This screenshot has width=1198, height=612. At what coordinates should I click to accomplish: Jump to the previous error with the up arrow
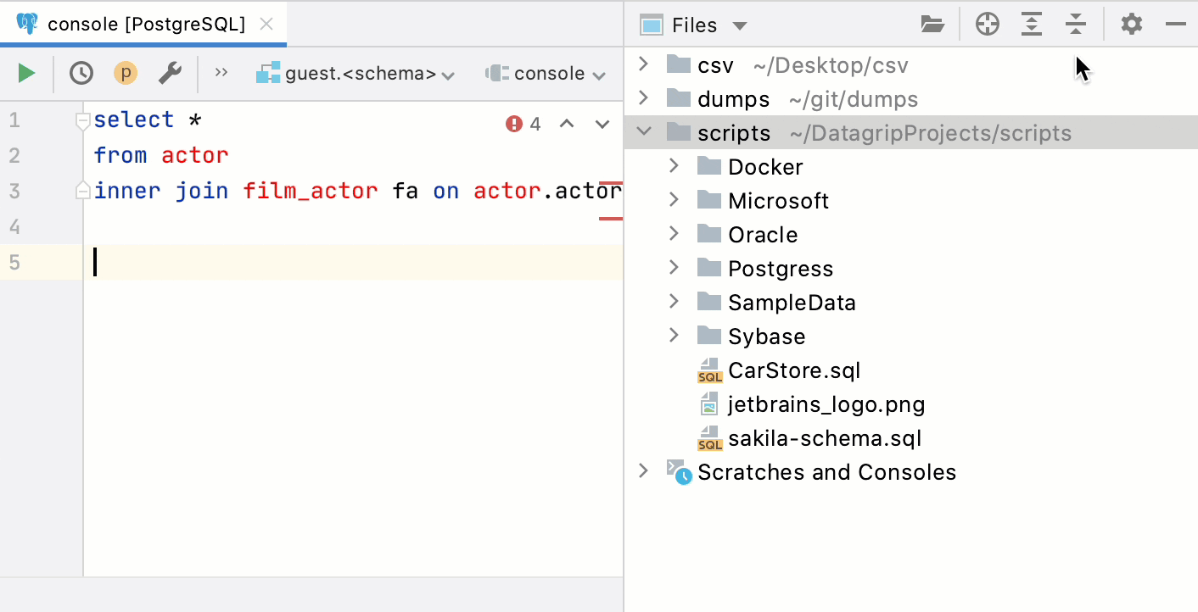tap(566, 124)
